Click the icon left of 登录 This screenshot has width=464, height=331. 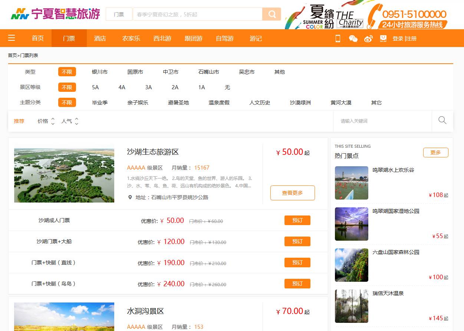click(383, 39)
